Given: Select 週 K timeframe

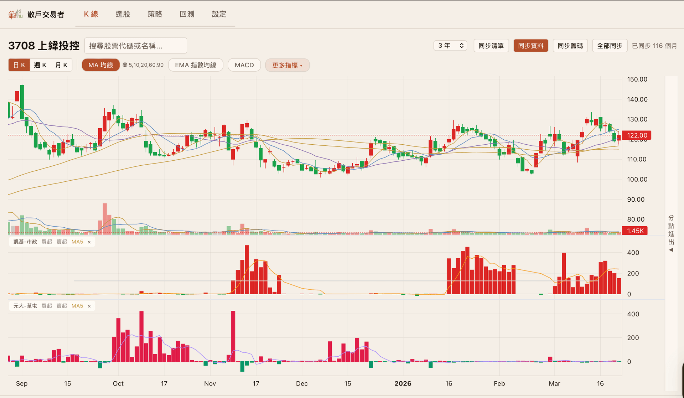Looking at the screenshot, I should tap(40, 65).
